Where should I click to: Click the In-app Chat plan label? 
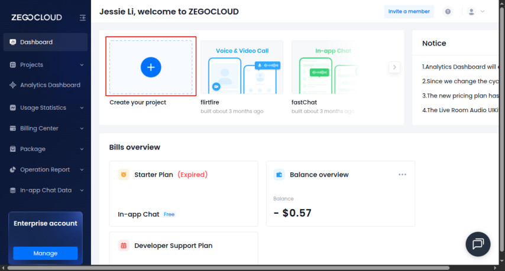tap(138, 214)
